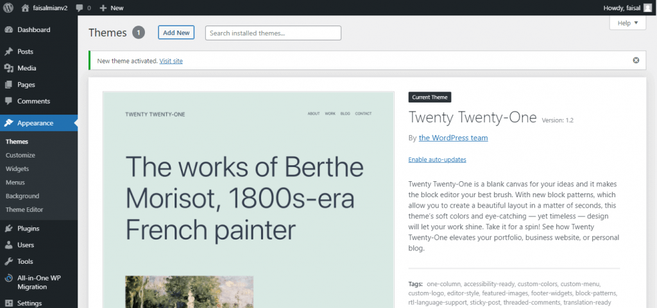The image size is (657, 308).
Task: Open the Background submenu item
Action: (x=22, y=196)
